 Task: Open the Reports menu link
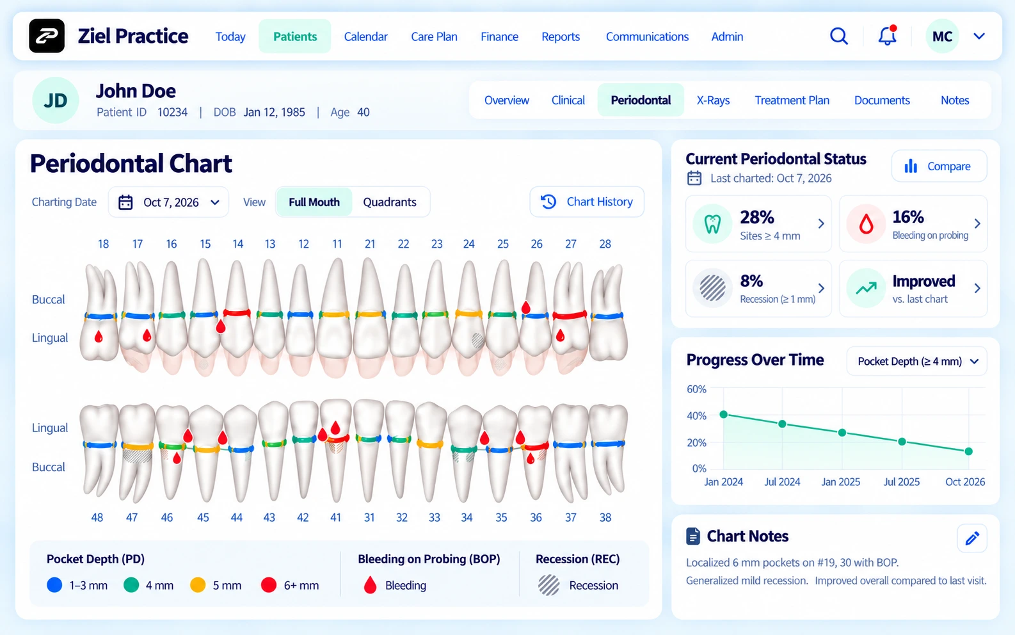tap(561, 36)
